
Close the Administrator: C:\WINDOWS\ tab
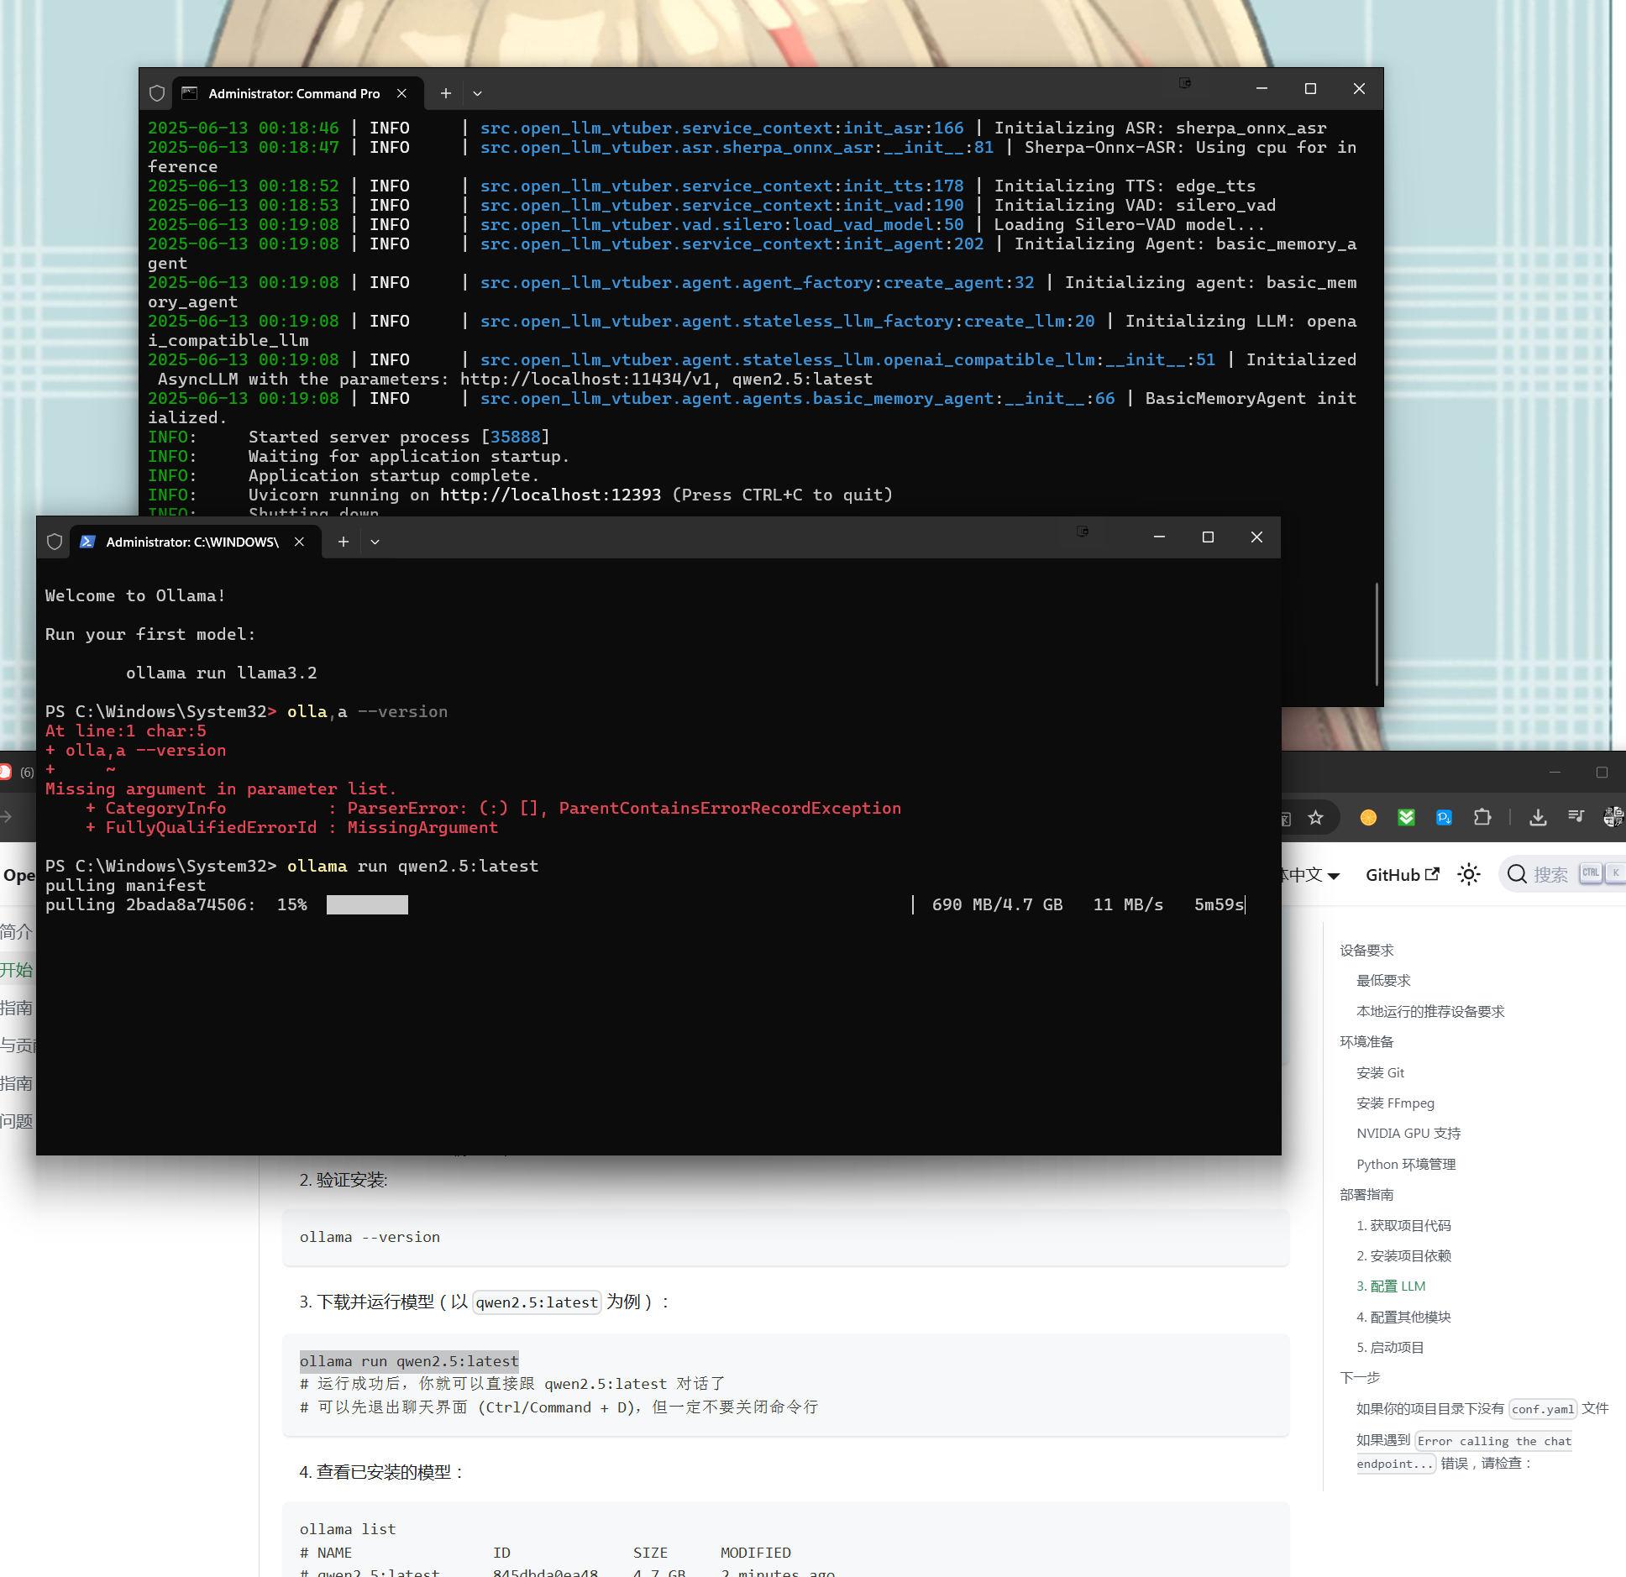click(x=299, y=542)
